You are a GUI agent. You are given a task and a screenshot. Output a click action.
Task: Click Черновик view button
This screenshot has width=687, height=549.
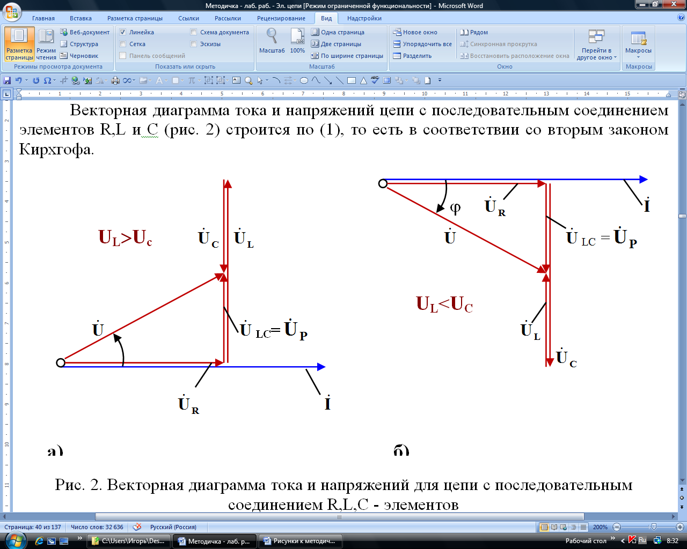click(x=79, y=56)
